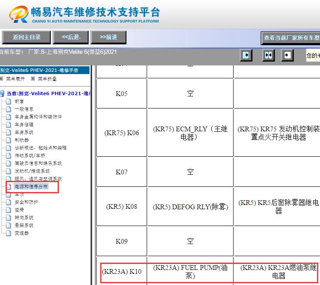
Task: Click KR23A燃油泵继电器 cell
Action: (x=277, y=271)
